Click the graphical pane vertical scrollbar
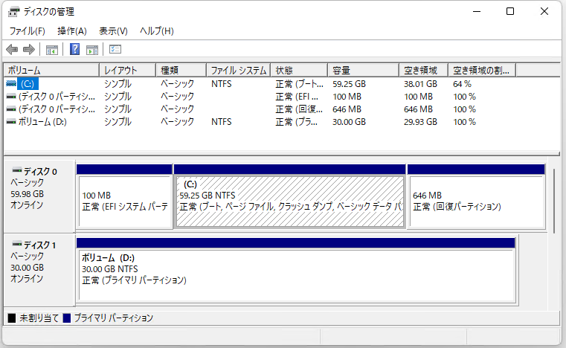The image size is (566, 348). click(554, 201)
